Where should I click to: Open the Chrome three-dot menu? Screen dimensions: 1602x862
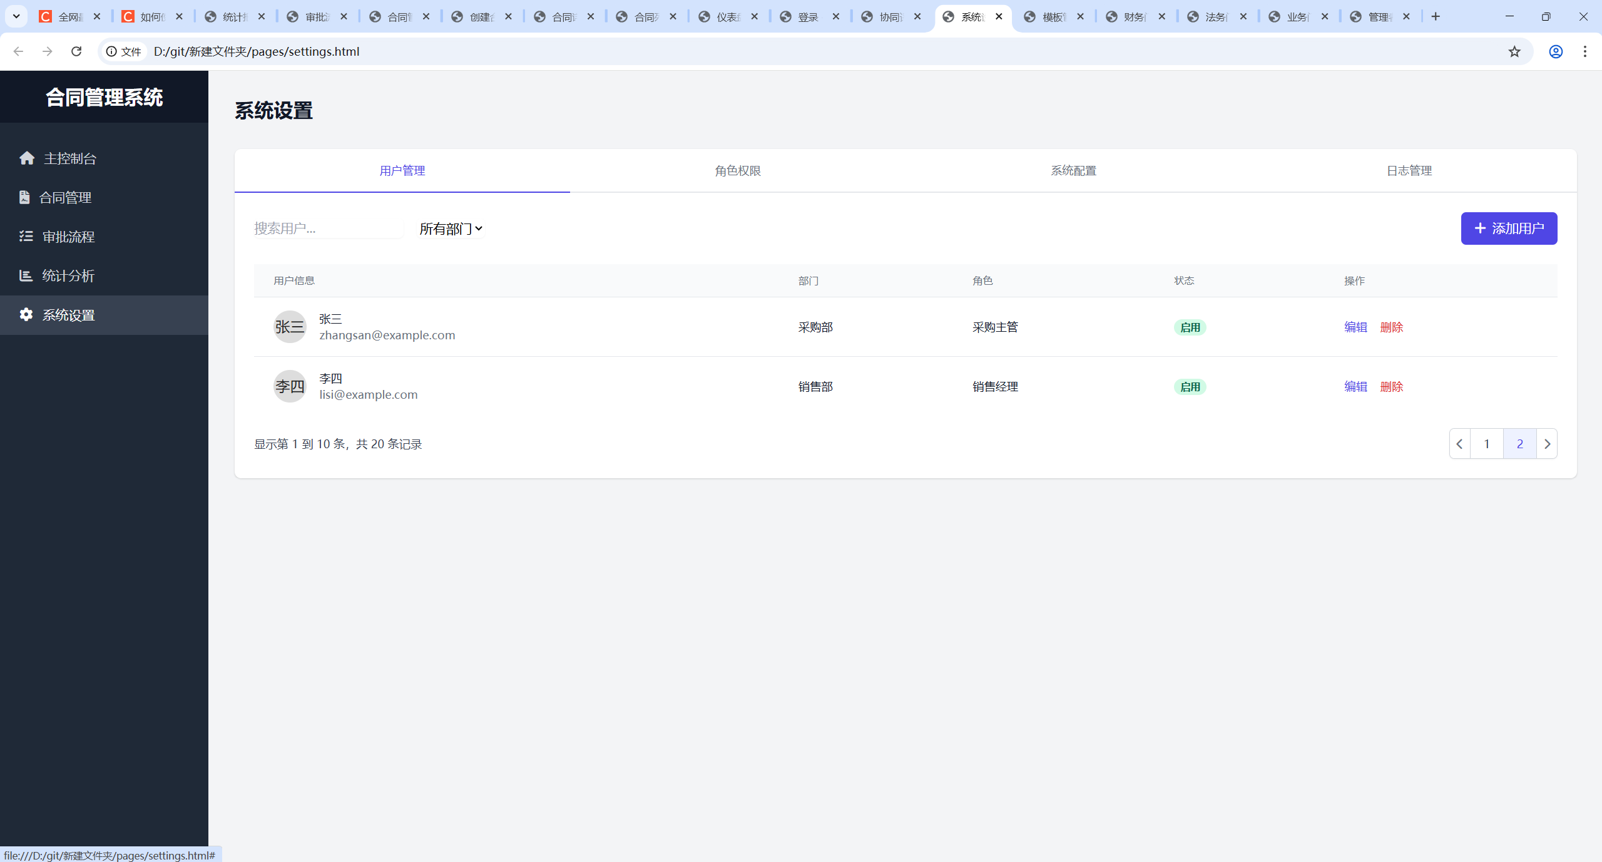point(1584,51)
